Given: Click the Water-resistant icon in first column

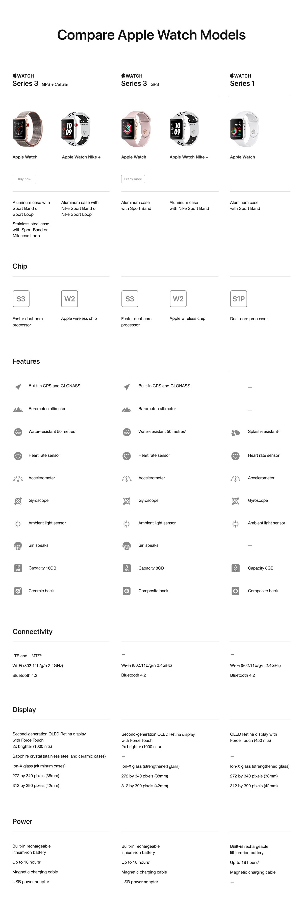Looking at the screenshot, I should click(18, 432).
